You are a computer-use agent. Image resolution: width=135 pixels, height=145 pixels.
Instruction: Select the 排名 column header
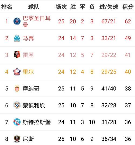[6, 7]
